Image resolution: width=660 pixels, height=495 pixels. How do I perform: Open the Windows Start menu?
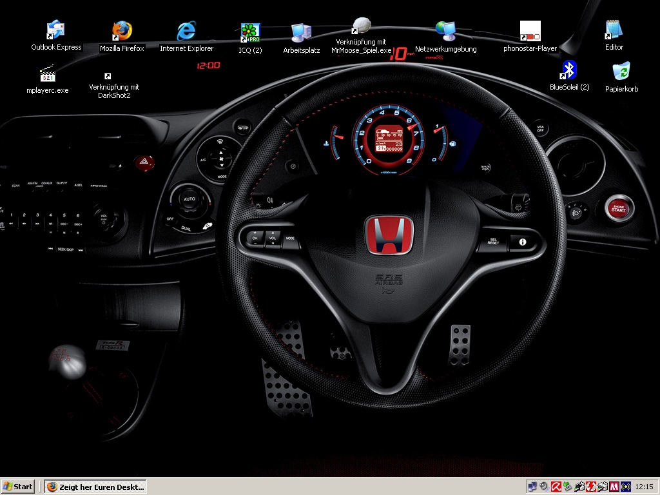18,487
